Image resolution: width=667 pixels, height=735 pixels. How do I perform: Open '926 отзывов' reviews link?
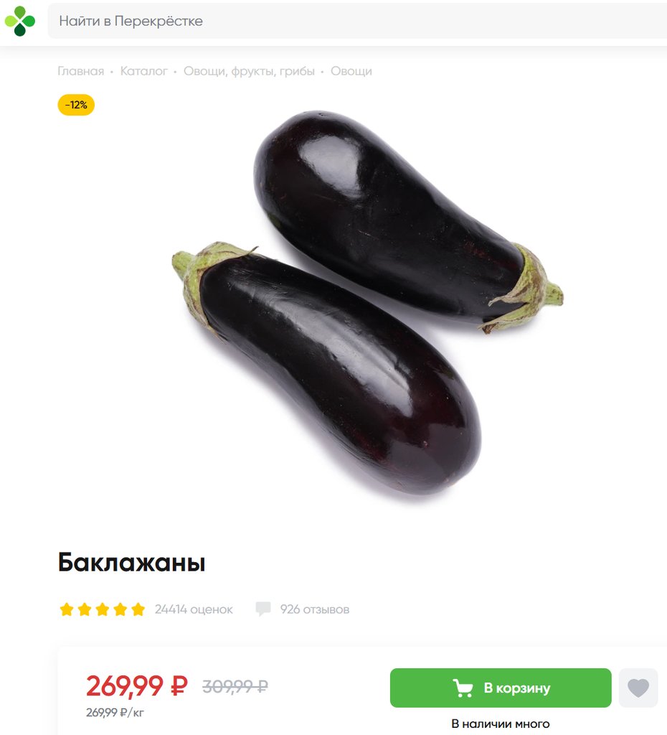pos(315,609)
